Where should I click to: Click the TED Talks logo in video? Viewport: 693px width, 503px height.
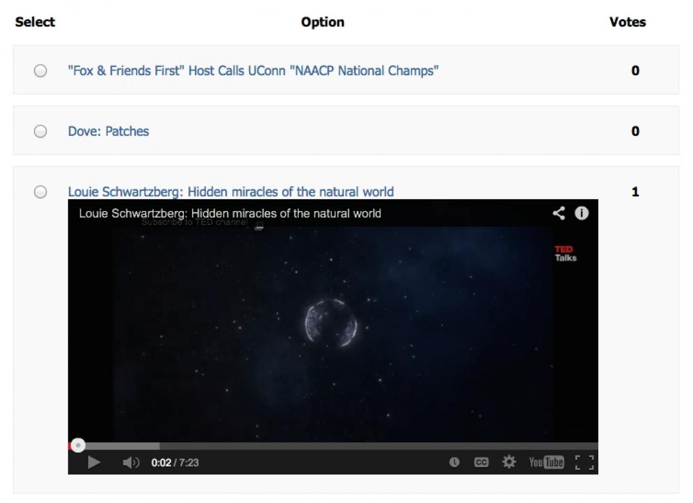[x=565, y=254]
